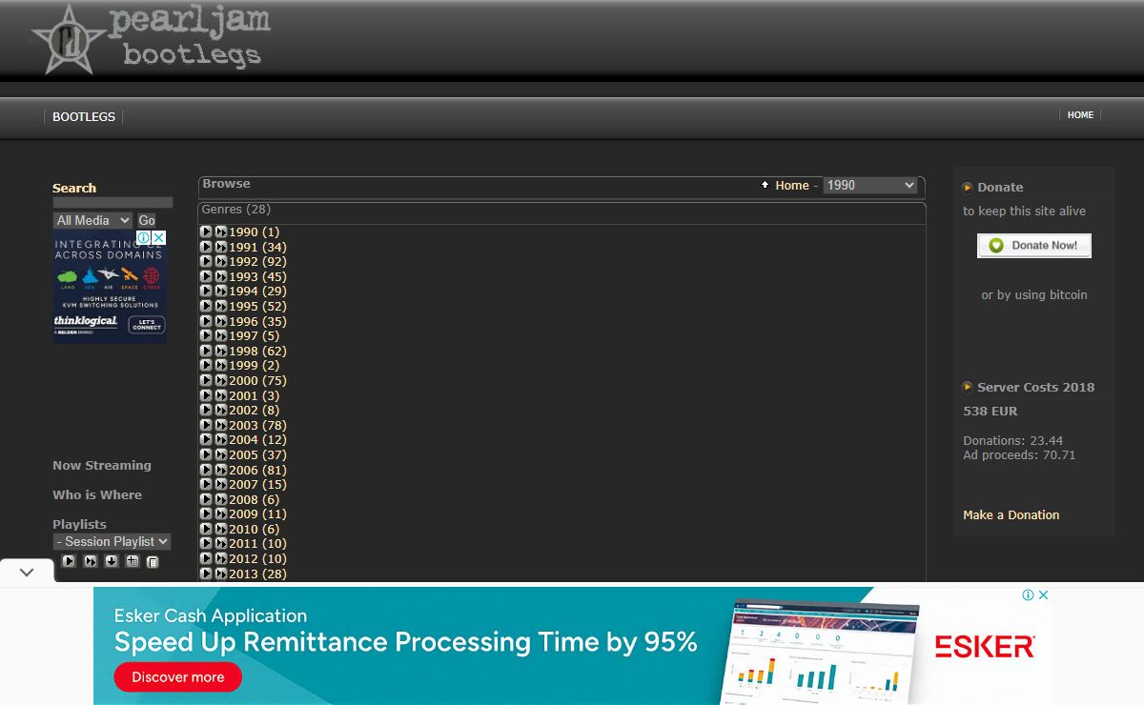Click Discover more on Esker ad
Screen dimensions: 1144x705
[x=178, y=677]
